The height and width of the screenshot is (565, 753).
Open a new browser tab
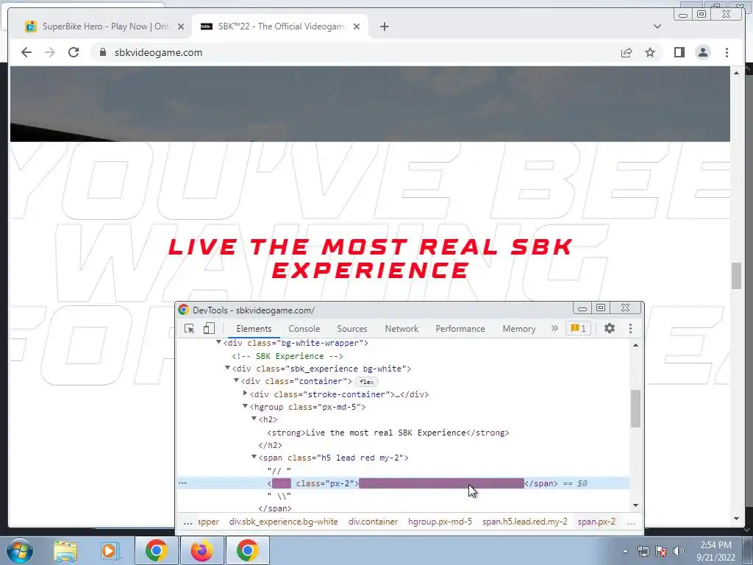coord(384,26)
